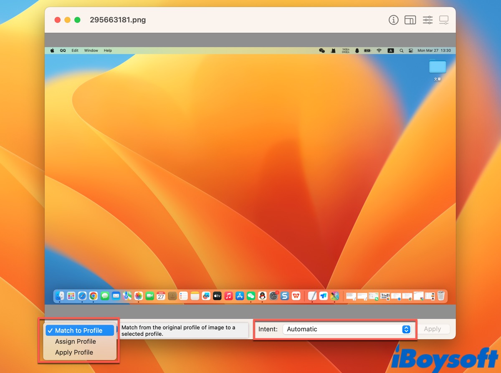This screenshot has width=501, height=373.
Task: Click Wi-Fi icon in the pictured menu bar
Action: click(x=379, y=50)
